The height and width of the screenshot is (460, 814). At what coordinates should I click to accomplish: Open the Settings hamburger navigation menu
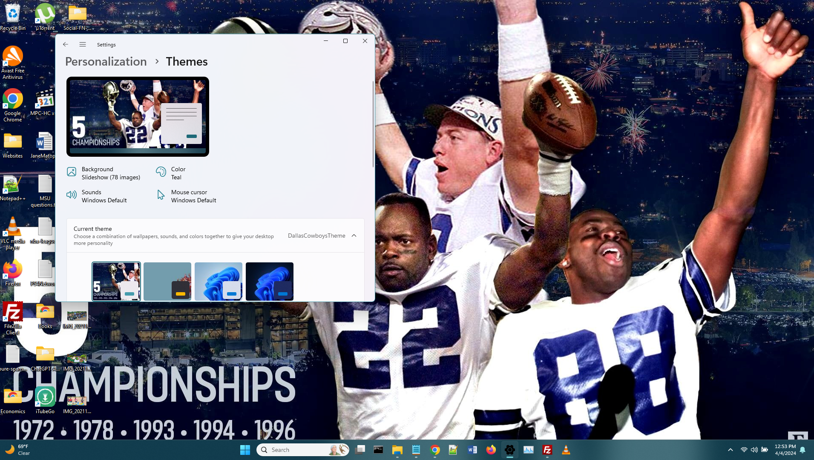tap(83, 44)
